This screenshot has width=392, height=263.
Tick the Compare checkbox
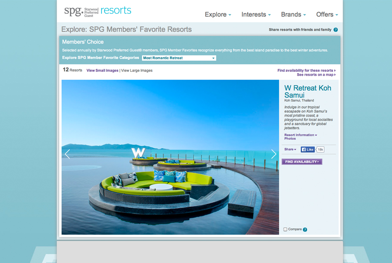pyautogui.click(x=285, y=229)
